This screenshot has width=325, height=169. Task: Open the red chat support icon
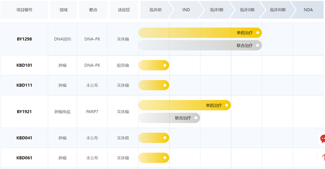tap(322, 139)
